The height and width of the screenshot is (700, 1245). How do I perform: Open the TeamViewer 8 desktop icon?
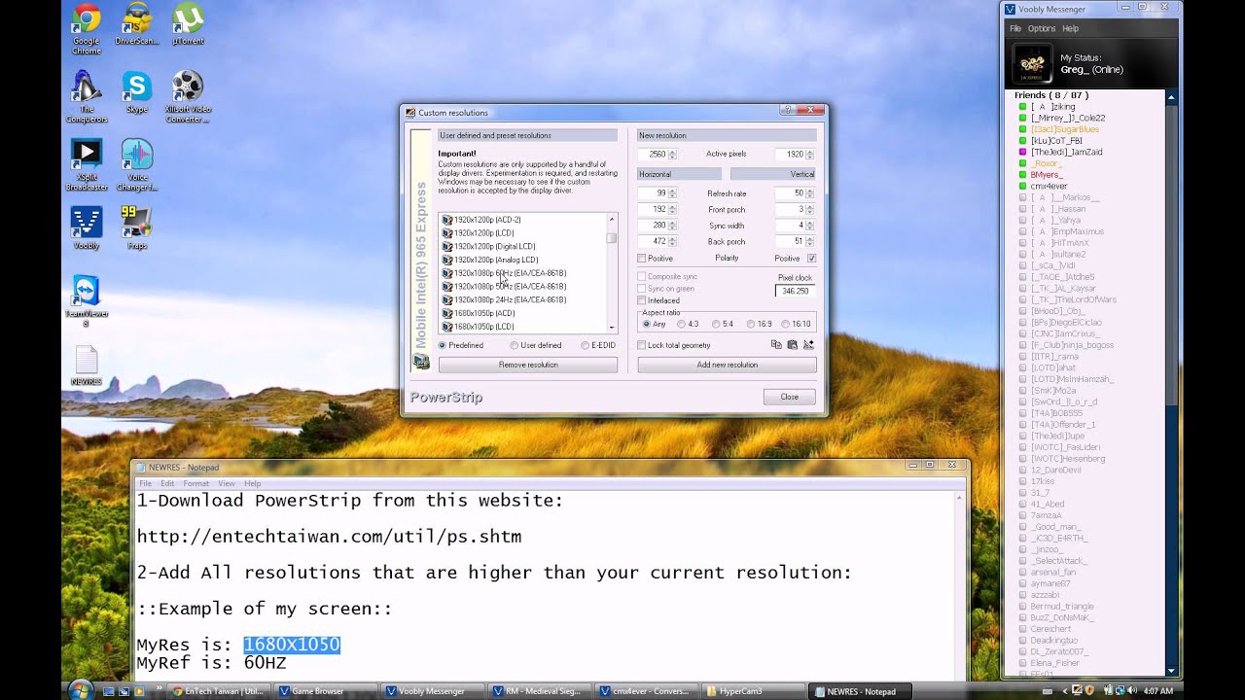(86, 300)
